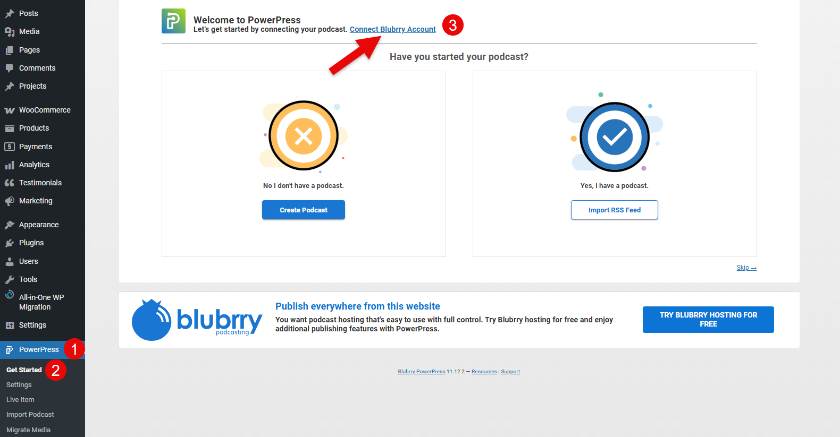840x437 pixels.
Task: Click 'No I don't have a podcast.' text
Action: point(304,186)
